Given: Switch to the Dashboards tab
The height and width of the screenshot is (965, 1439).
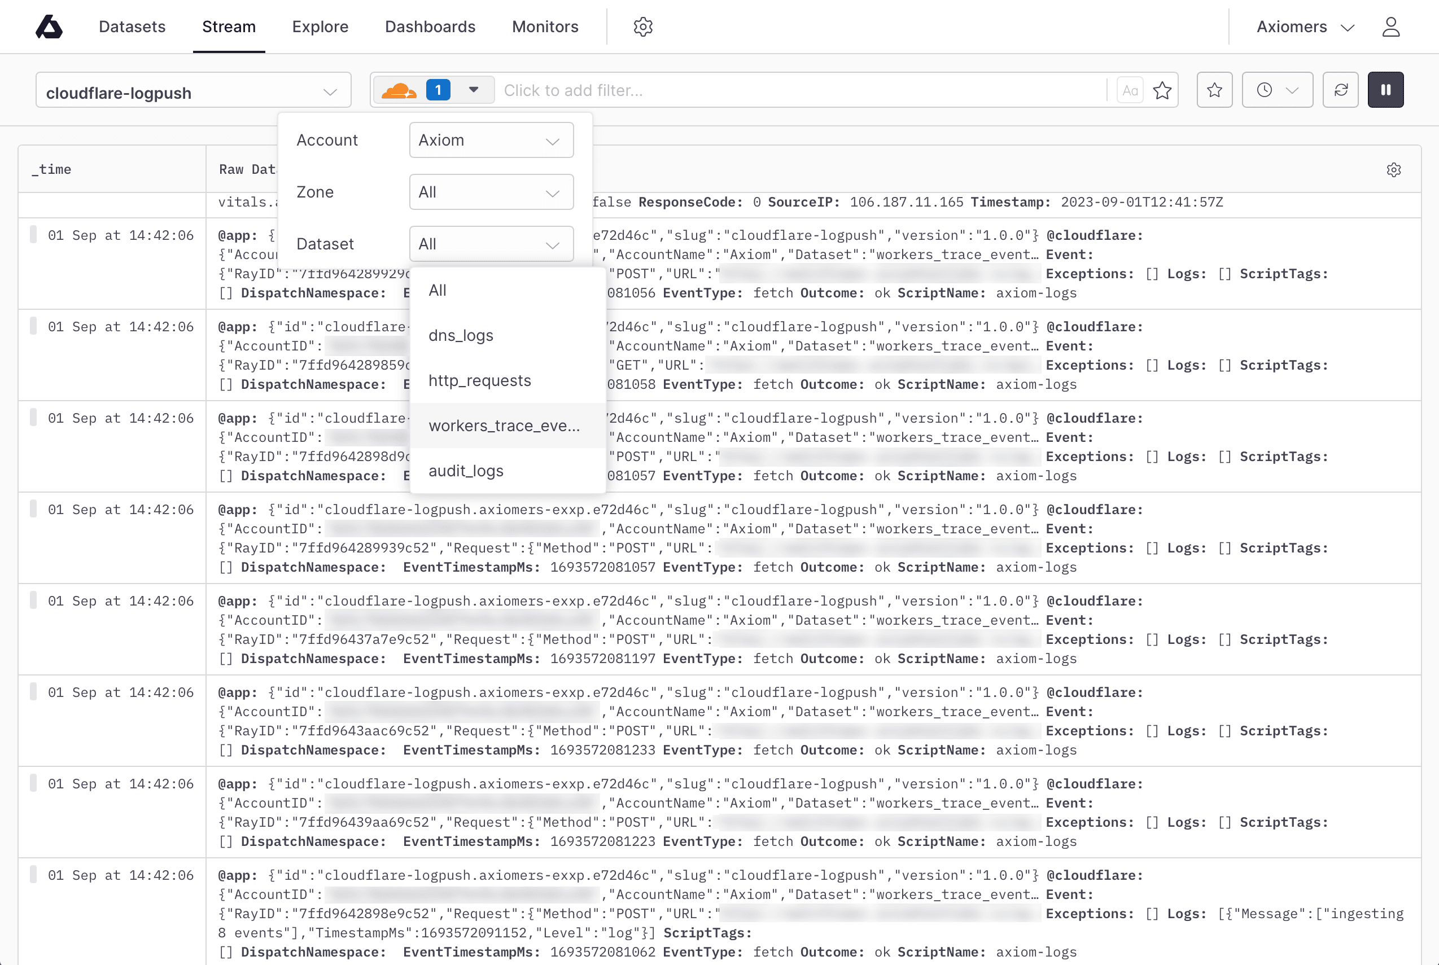Looking at the screenshot, I should point(430,27).
